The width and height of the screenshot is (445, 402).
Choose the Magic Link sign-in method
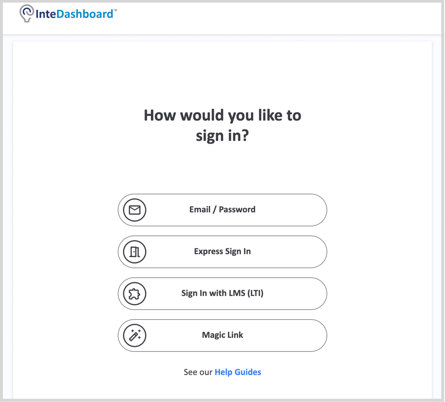(x=222, y=335)
